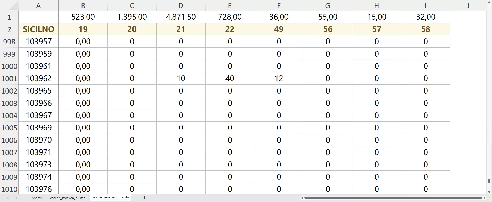
Task: Click the add new sheet plus icon
Action: (144, 198)
